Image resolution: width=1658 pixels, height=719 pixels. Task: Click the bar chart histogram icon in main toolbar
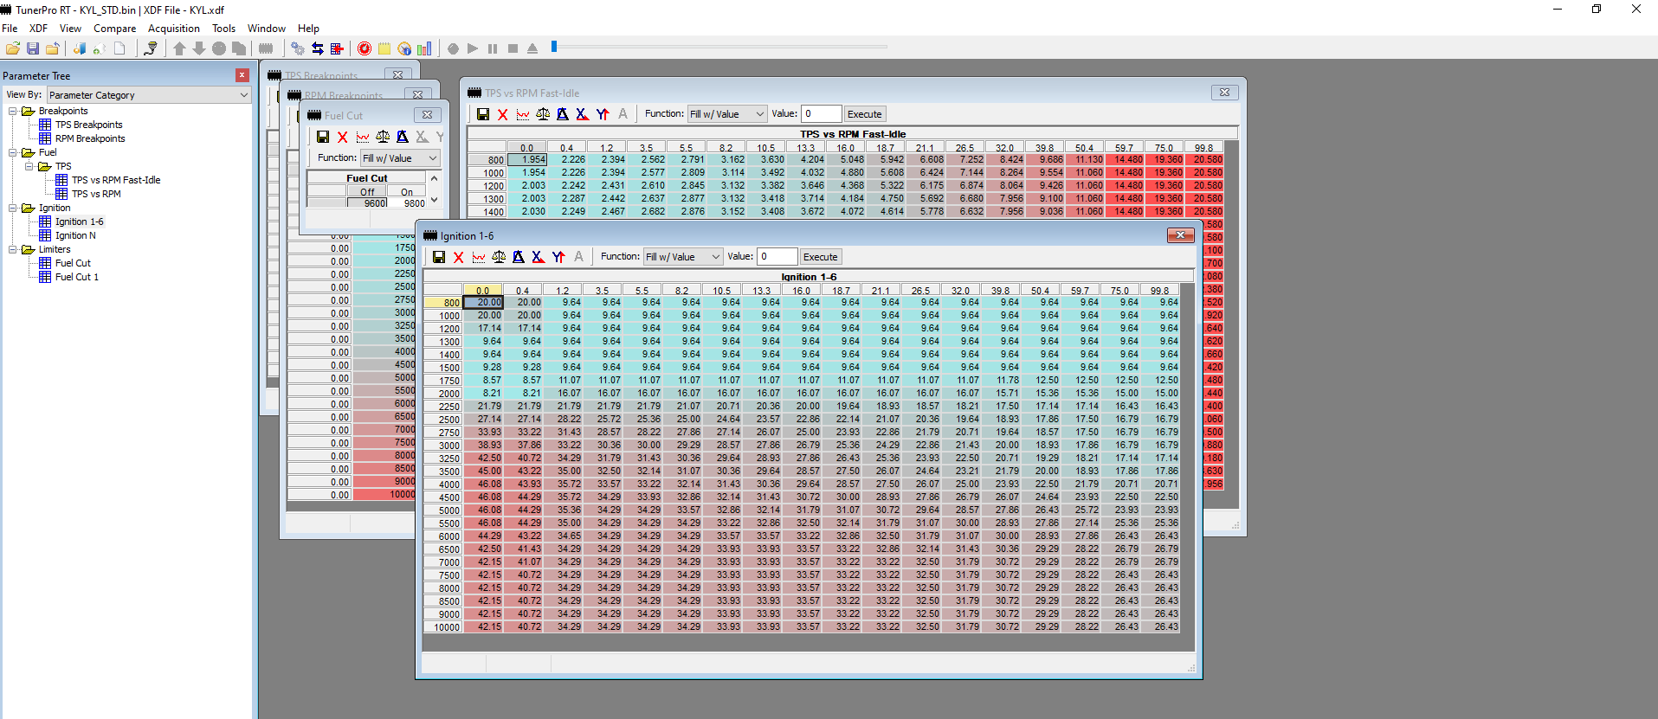pyautogui.click(x=424, y=48)
